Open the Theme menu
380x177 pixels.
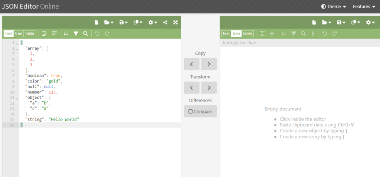tap(334, 6)
